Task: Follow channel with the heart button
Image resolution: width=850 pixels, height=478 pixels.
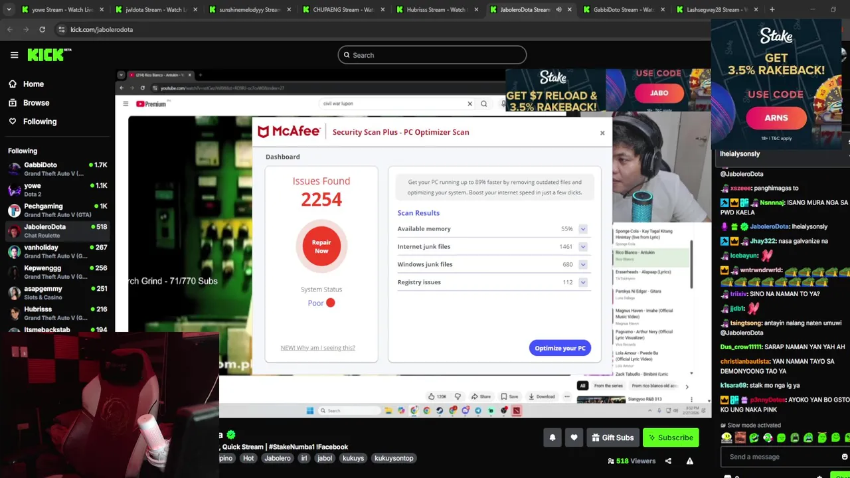Action: (574, 438)
